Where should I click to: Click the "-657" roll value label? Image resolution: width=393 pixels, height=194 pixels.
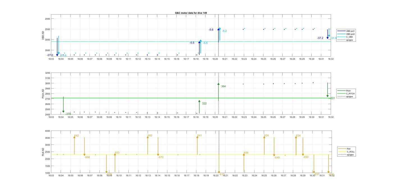pyautogui.click(x=317, y=174)
